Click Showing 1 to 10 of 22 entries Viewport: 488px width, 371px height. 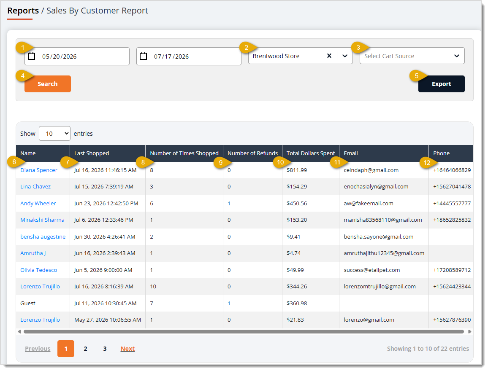[x=428, y=349]
